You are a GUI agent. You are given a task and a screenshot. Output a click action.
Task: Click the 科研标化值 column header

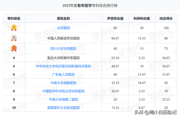pyautogui.click(x=142, y=19)
